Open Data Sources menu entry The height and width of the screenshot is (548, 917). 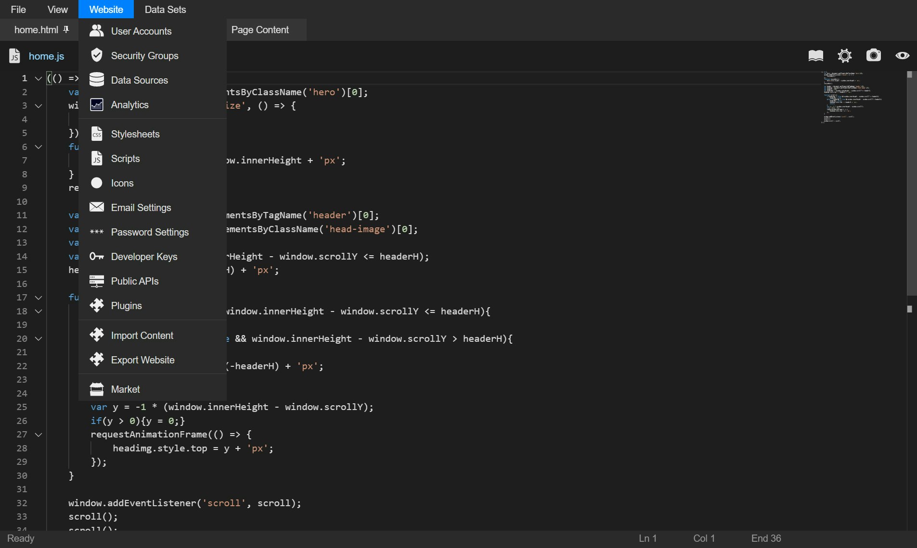pos(153,80)
